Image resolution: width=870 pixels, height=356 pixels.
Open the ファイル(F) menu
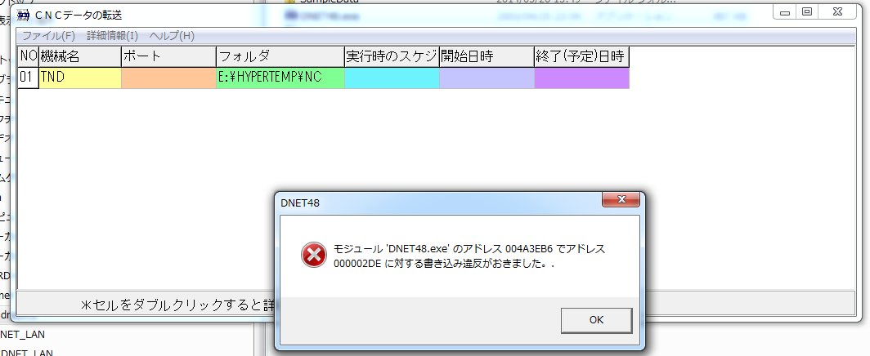[x=48, y=36]
